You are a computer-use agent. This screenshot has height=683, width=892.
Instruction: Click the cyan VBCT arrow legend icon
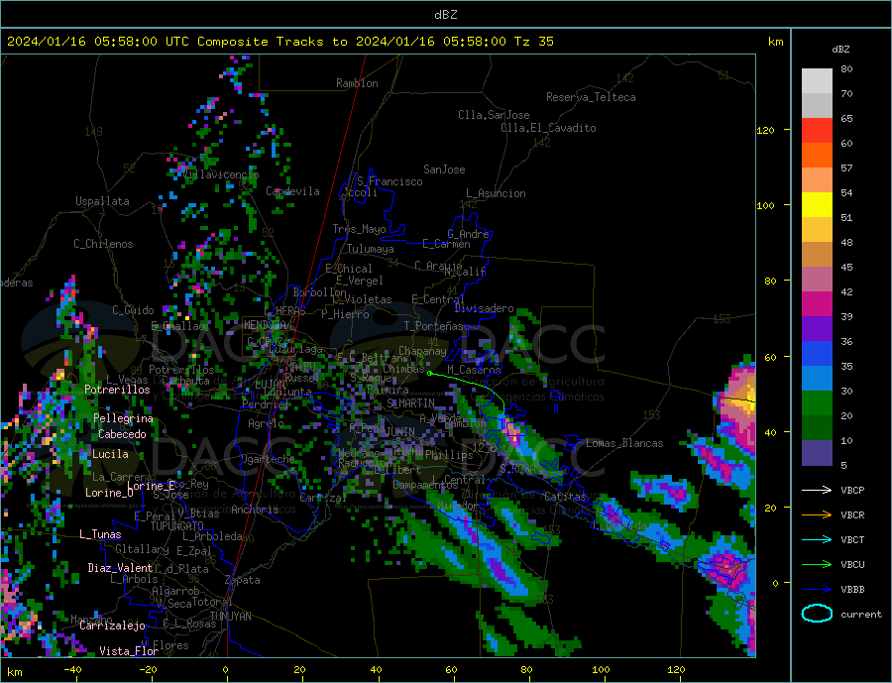click(817, 539)
